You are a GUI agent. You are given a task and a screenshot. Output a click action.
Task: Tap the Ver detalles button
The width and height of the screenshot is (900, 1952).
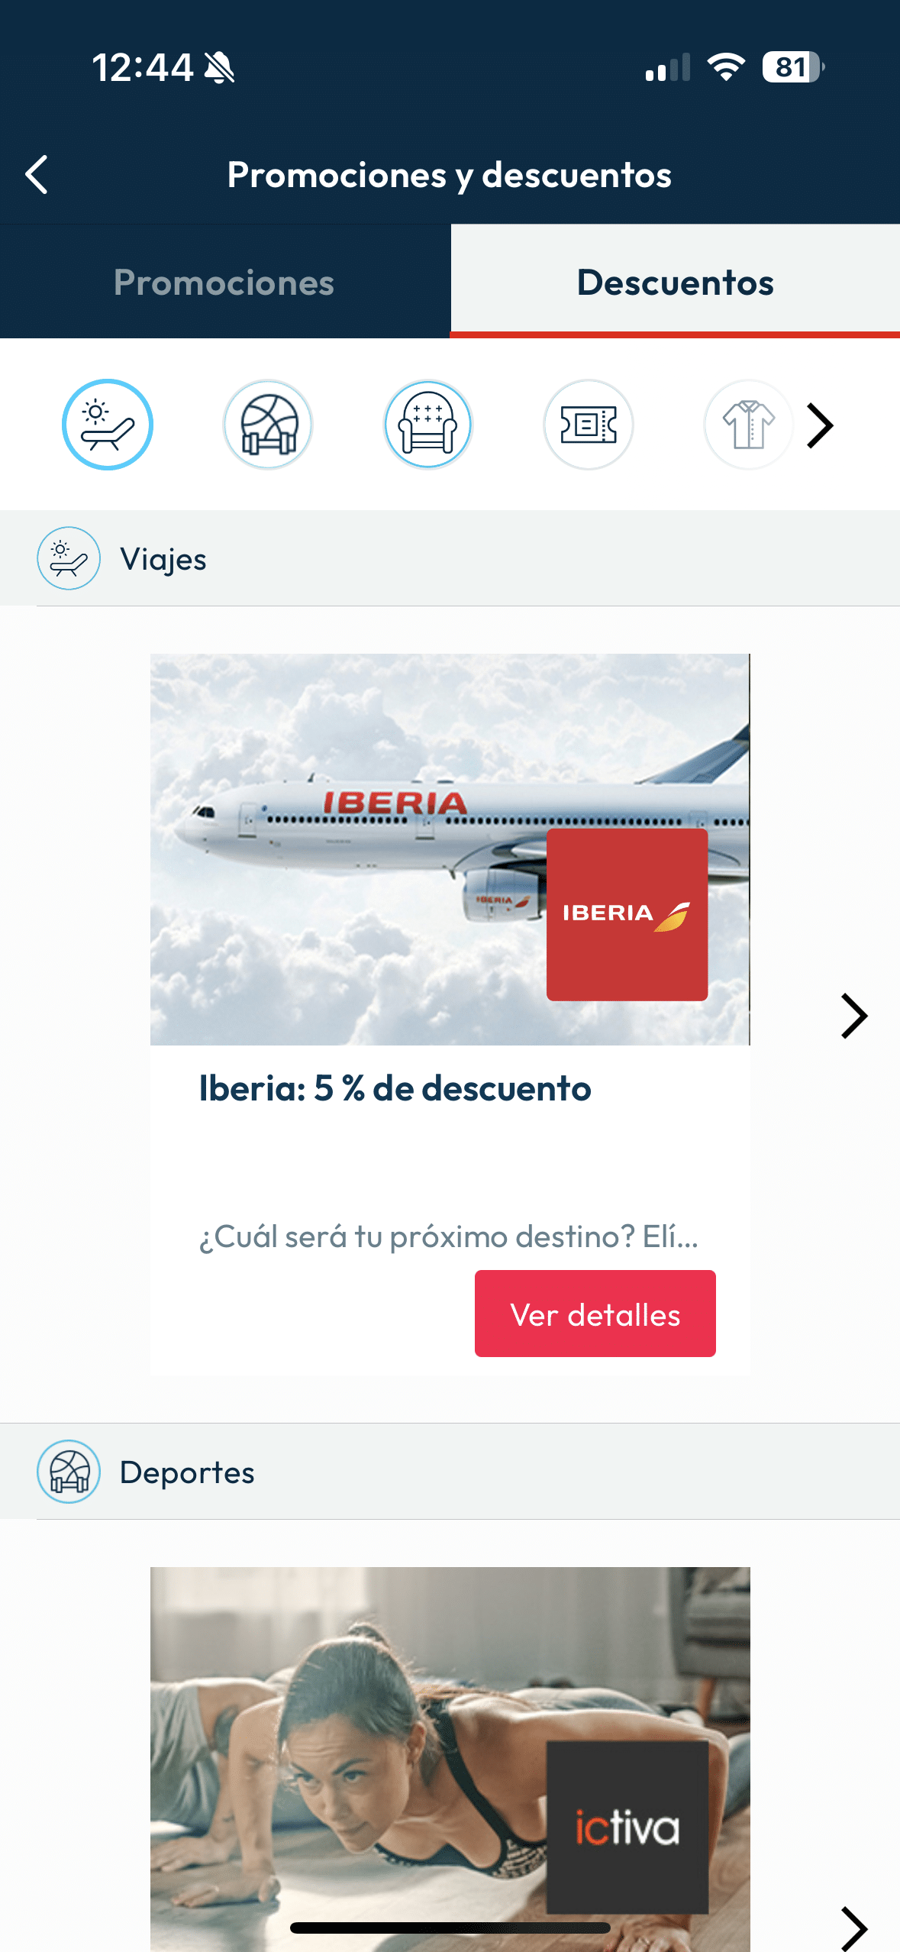595,1314
